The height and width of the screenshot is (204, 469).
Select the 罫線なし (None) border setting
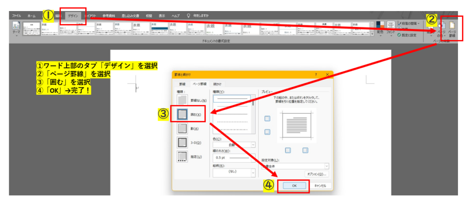tap(183, 100)
